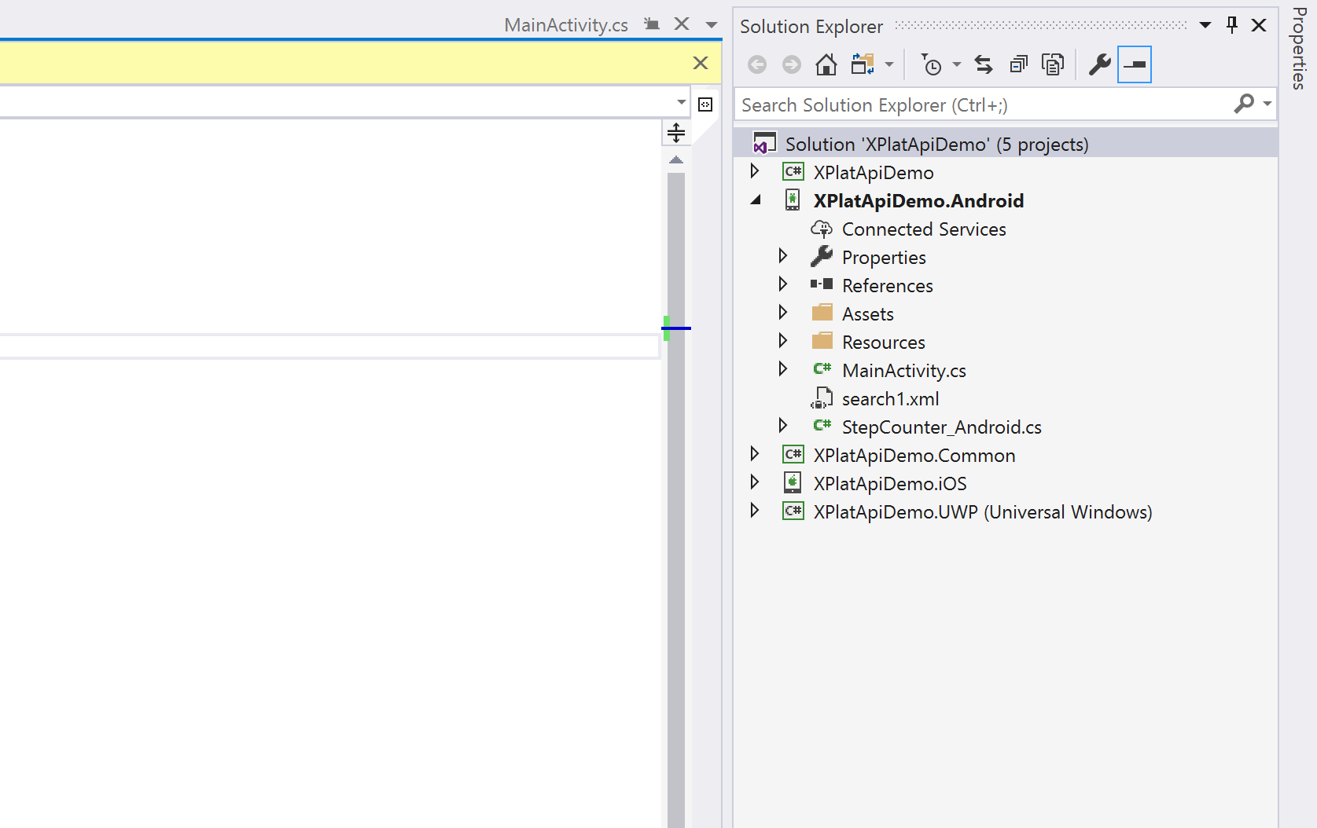1317x828 pixels.
Task: Select the Home icon in Solution Explorer
Action: tap(826, 64)
